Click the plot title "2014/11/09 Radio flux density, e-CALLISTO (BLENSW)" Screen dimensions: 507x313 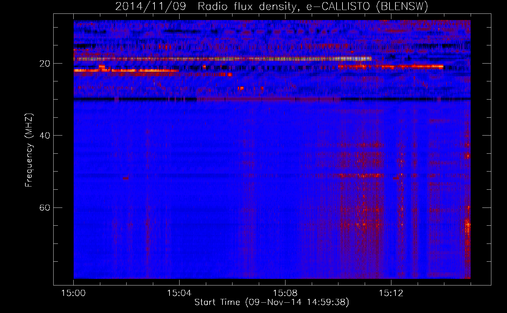coord(272,7)
